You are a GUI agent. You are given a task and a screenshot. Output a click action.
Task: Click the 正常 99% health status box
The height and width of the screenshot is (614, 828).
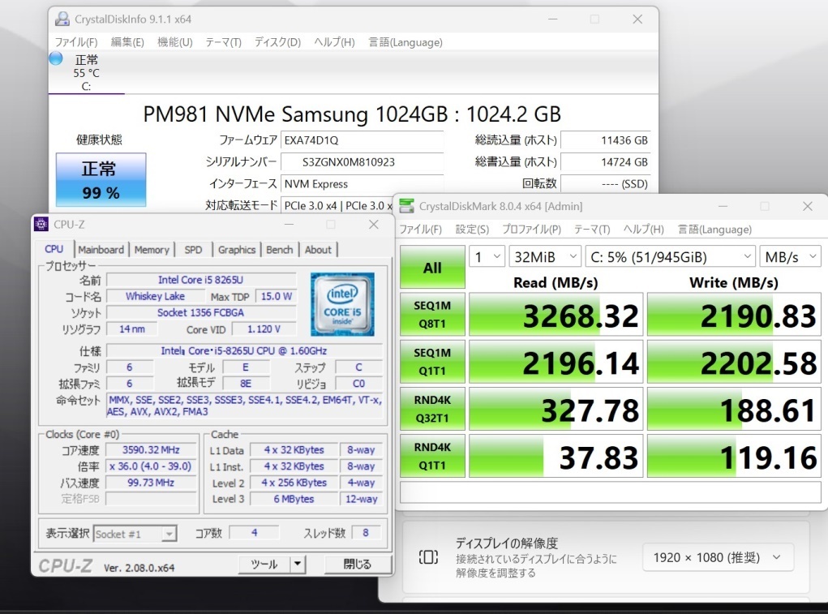tap(101, 179)
